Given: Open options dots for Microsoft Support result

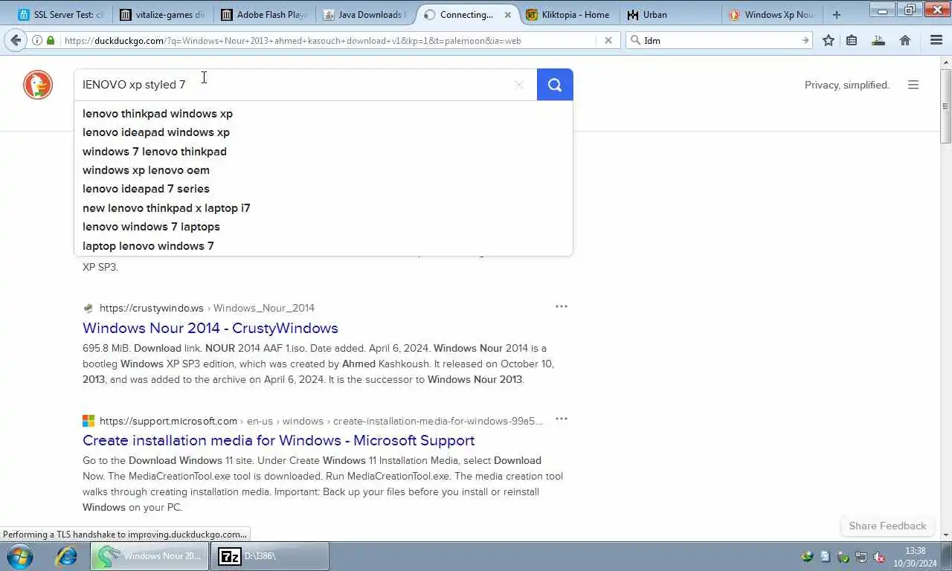Looking at the screenshot, I should click(x=562, y=419).
